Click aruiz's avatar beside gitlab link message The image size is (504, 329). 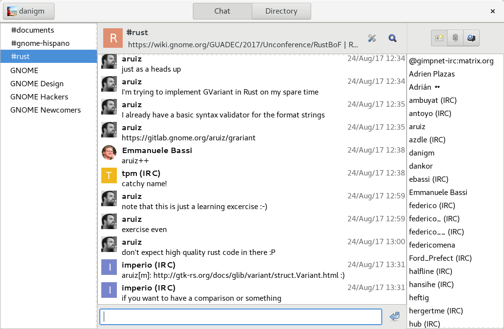click(x=109, y=130)
